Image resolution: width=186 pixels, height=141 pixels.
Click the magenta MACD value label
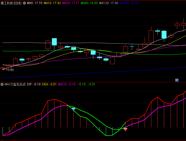[x=67, y=84]
